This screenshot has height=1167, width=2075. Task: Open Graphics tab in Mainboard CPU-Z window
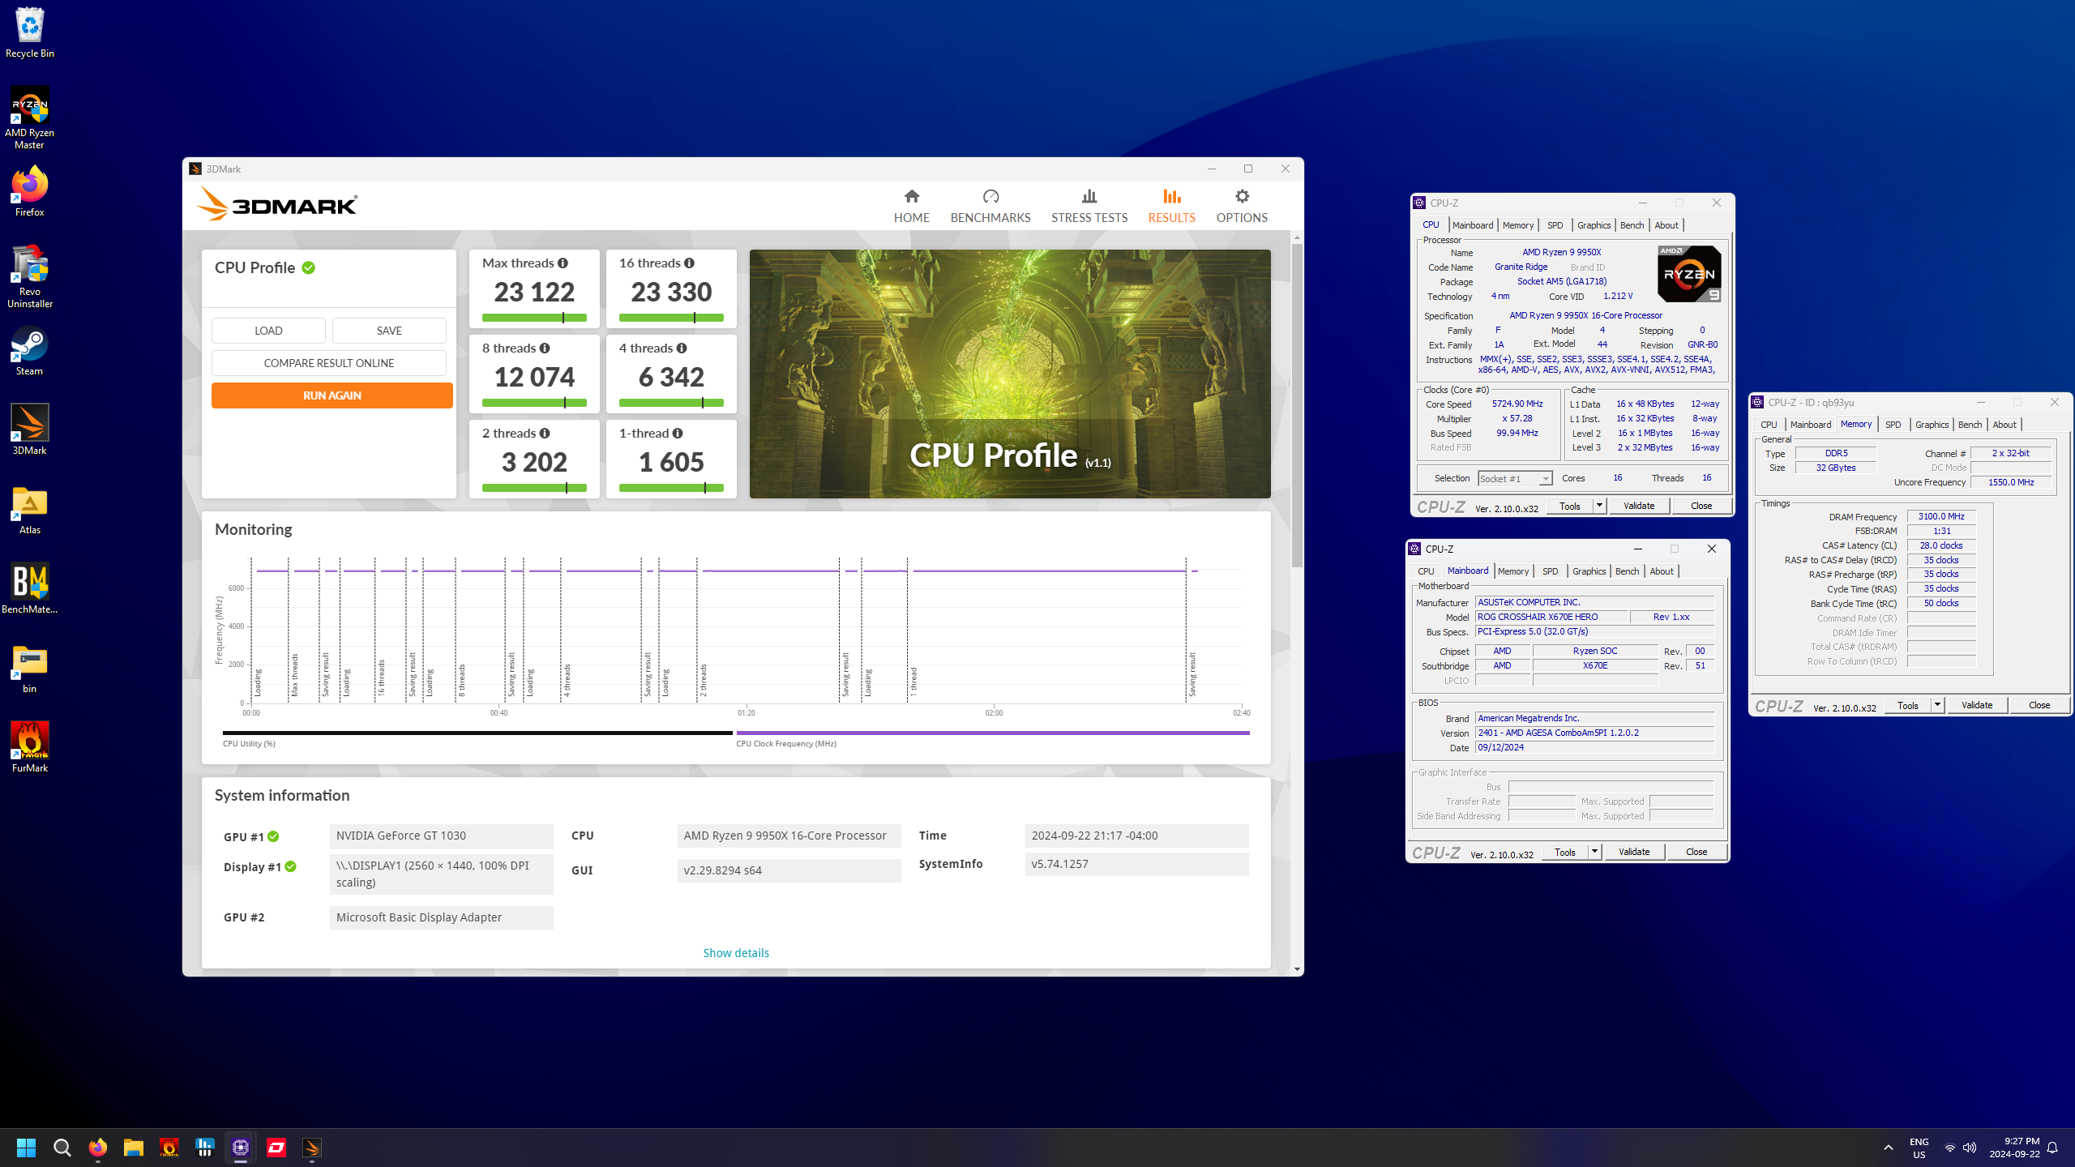point(1589,571)
